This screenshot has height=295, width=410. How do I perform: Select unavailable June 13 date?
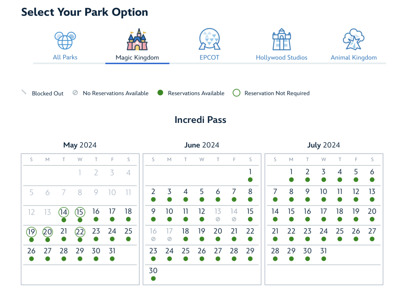tap(218, 212)
